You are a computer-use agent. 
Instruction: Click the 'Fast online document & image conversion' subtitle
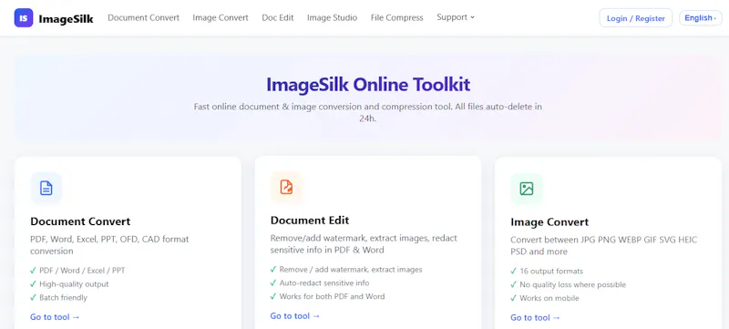point(368,112)
